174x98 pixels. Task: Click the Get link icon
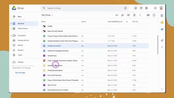(117, 15)
